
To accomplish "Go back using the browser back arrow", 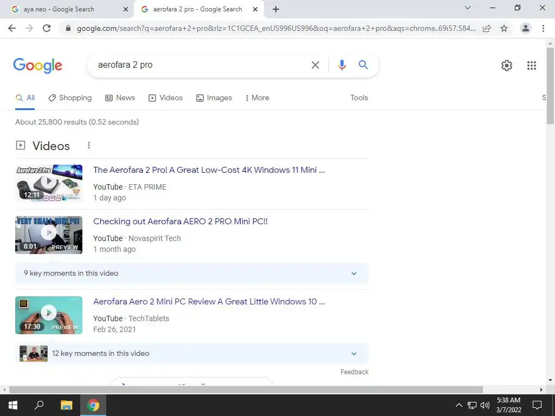I will [x=12, y=28].
